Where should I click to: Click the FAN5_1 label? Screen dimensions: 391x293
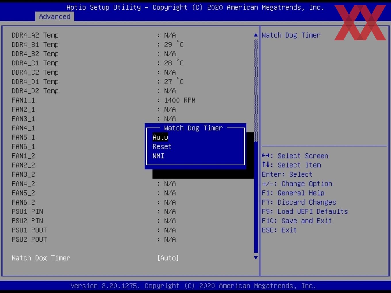[x=23, y=137]
